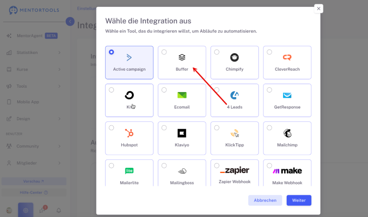Screen dimensions: 368x217
Task: Collapse the sidebar with round arrow button
Action: pos(70,21)
